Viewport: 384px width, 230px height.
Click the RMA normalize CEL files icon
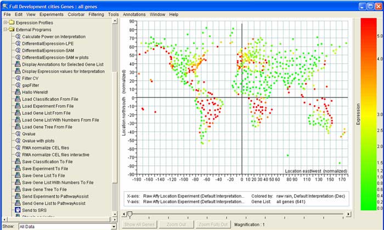tap(18, 148)
